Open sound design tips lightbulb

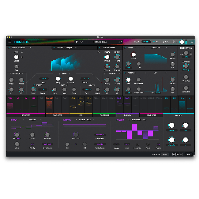(174, 42)
